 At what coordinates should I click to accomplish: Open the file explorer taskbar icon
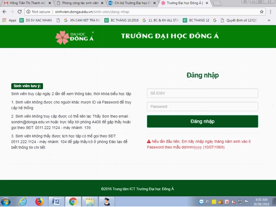point(90,202)
